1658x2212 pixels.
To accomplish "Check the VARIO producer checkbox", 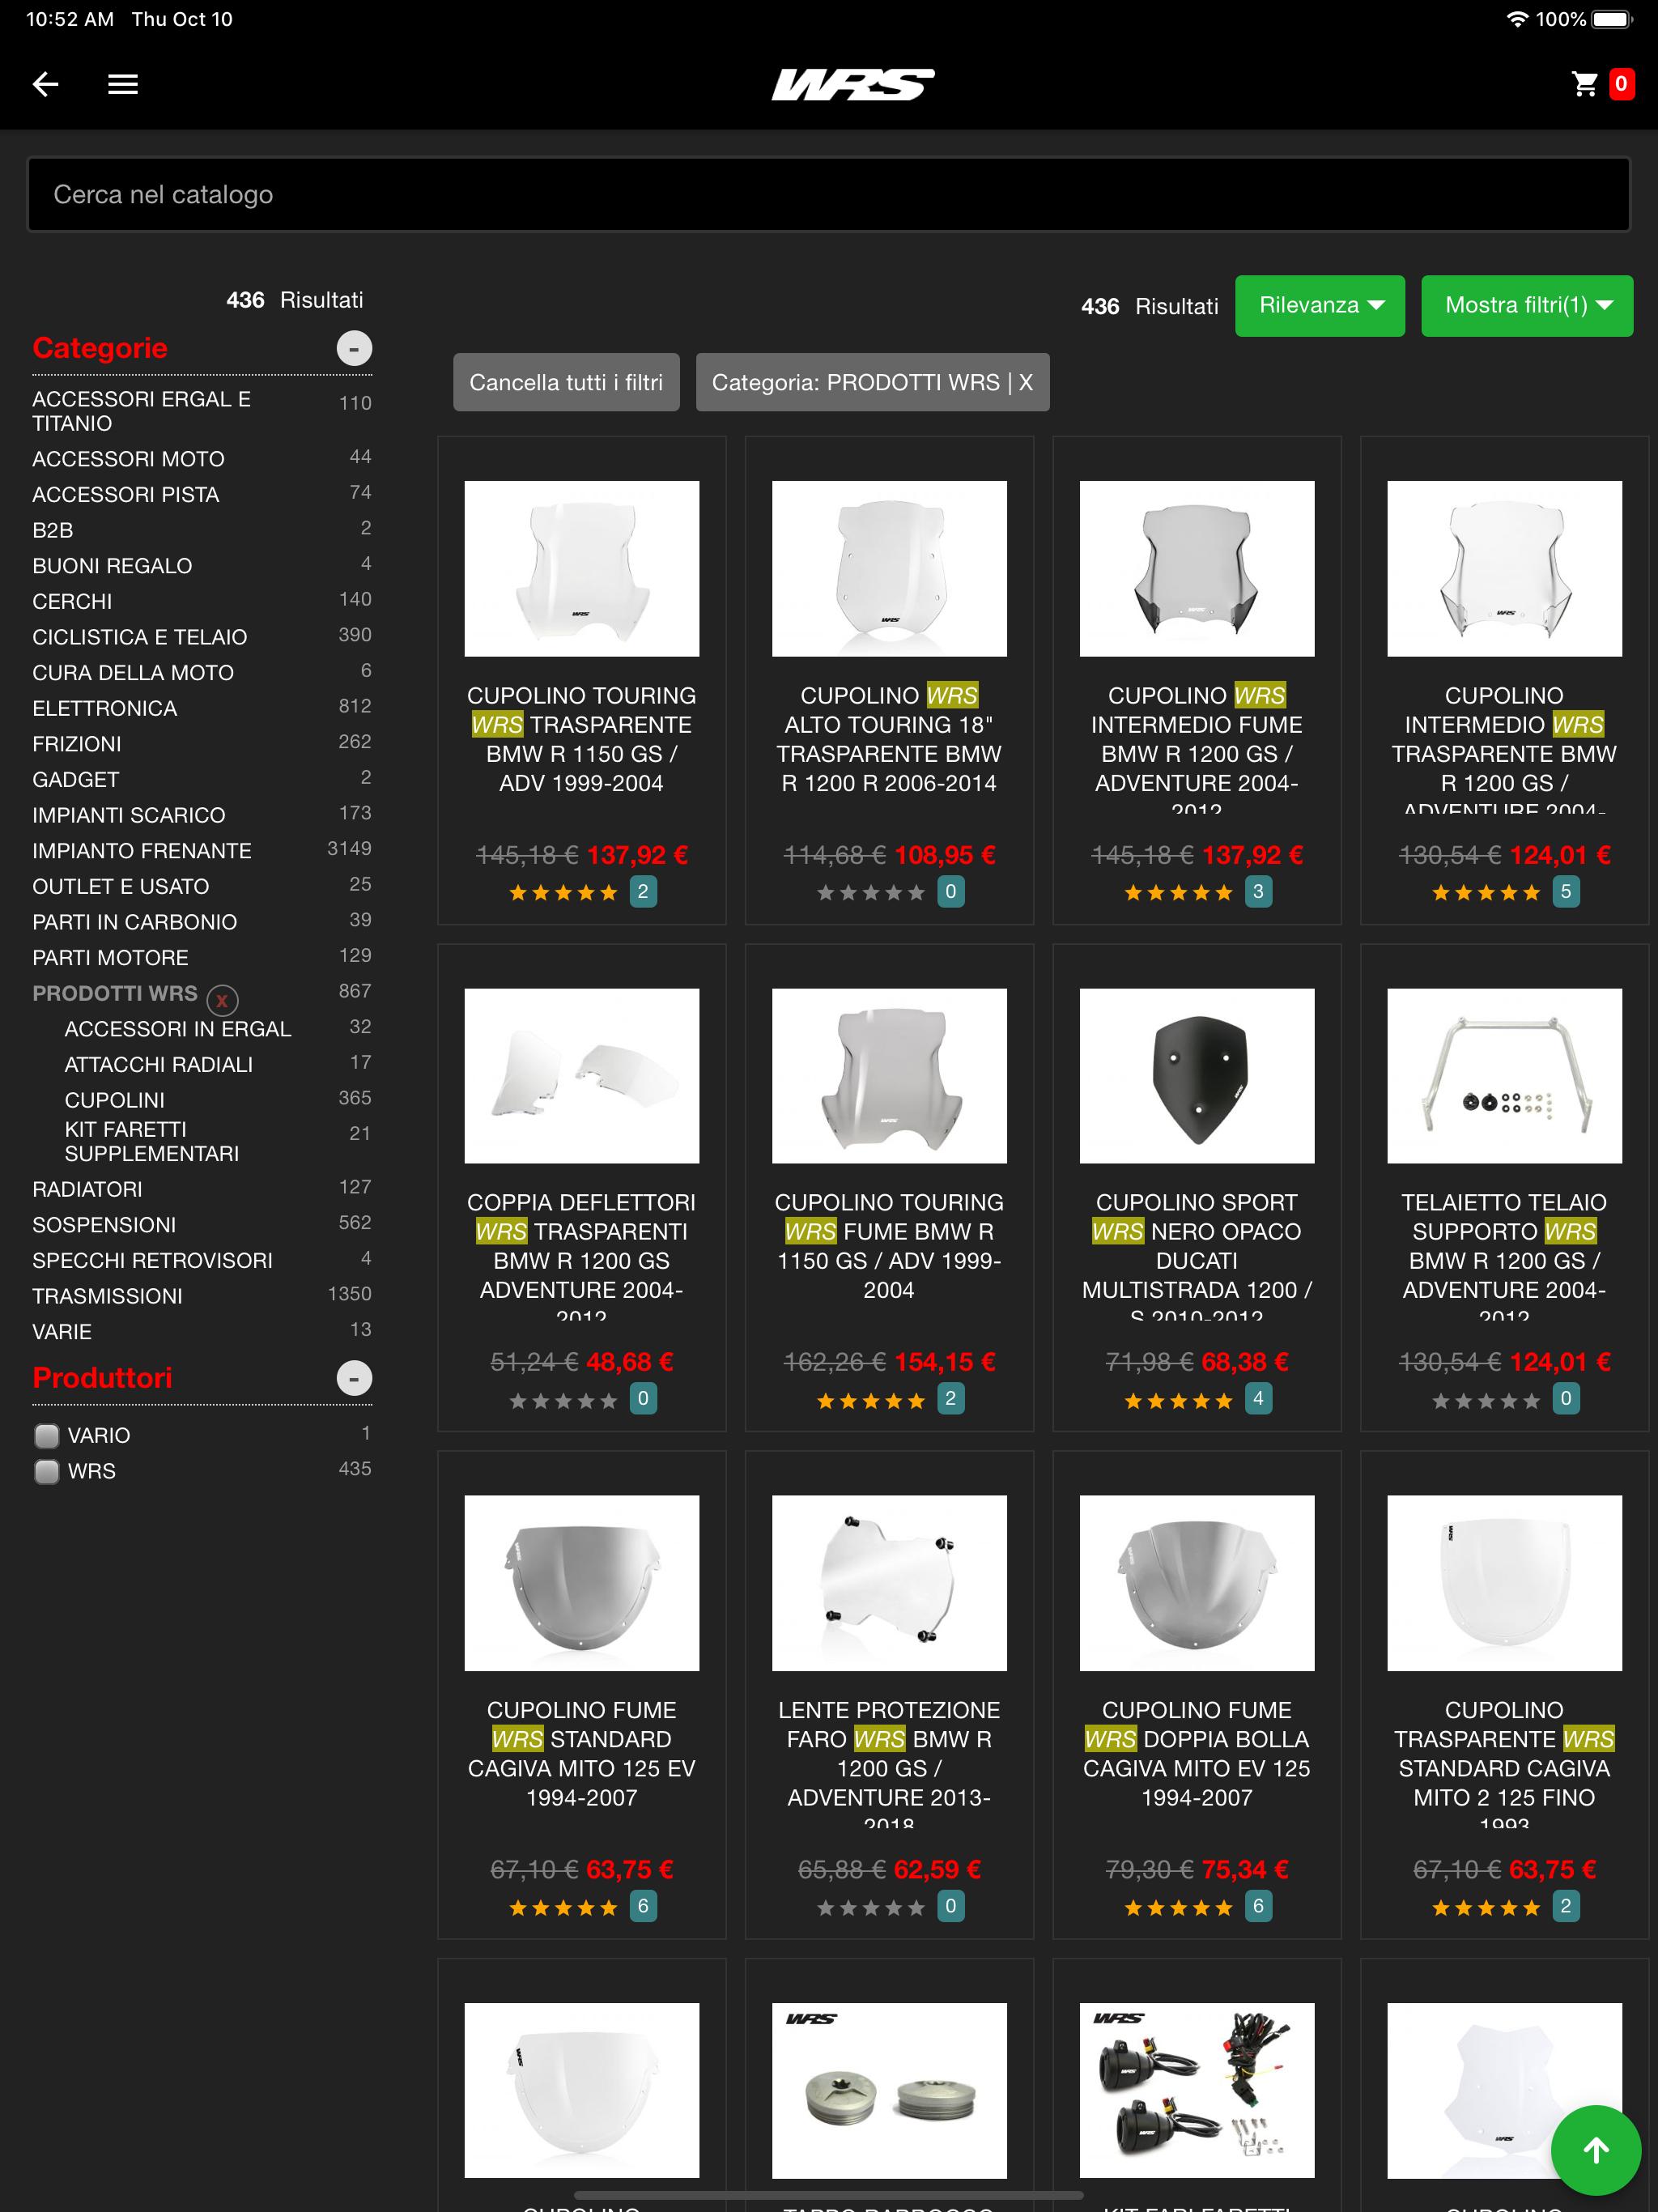I will (46, 1436).
